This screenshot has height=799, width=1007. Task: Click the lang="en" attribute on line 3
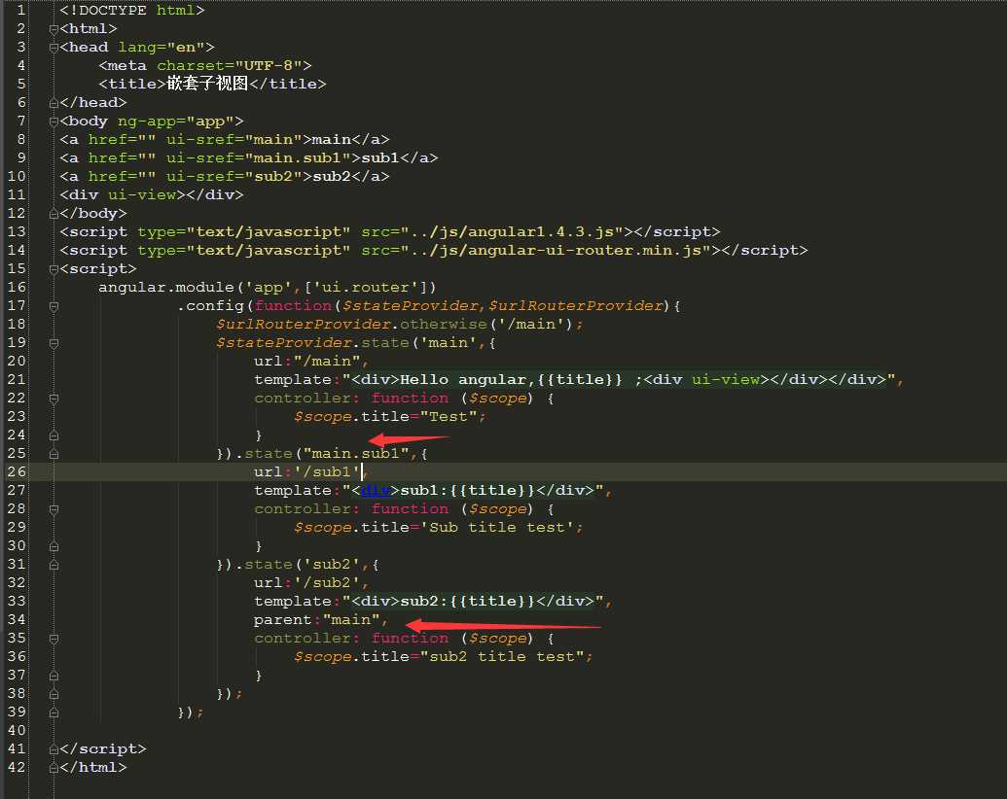[162, 47]
